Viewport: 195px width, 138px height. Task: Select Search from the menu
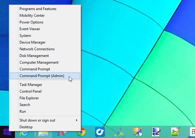point(45,105)
